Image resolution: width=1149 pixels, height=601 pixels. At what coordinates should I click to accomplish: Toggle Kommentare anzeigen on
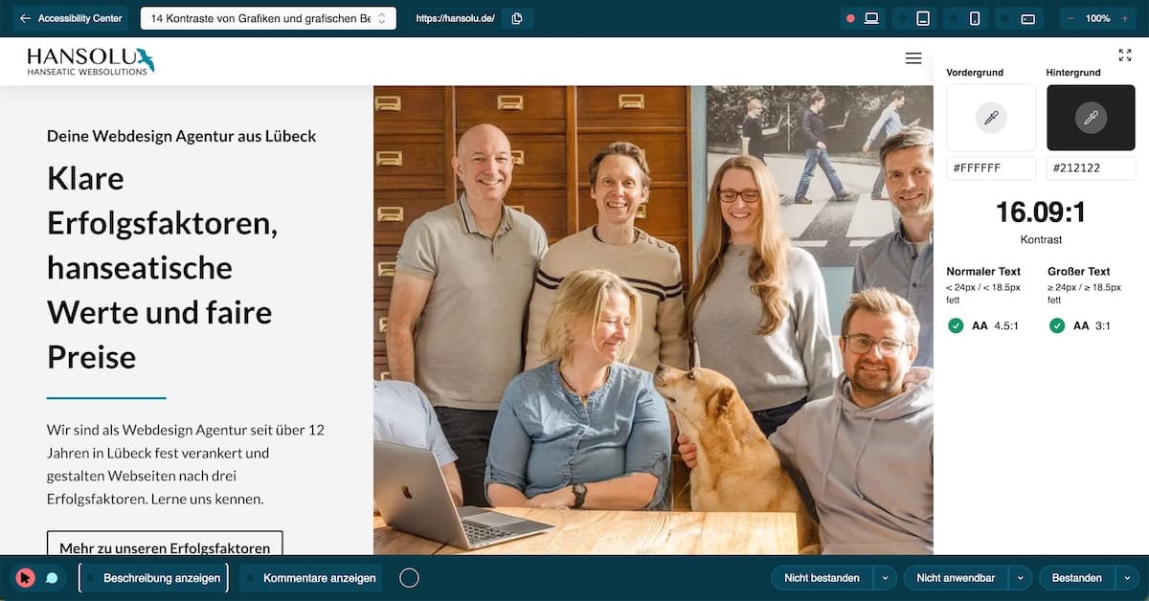click(x=311, y=577)
